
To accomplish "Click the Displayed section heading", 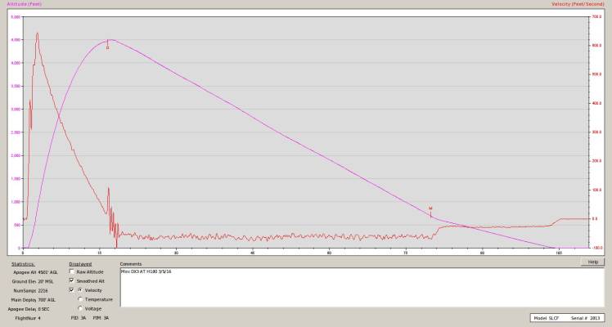I will coord(80,263).
